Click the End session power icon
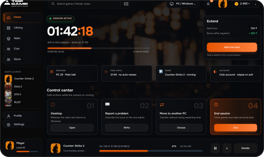The width and height of the screenshot is (264, 157). coord(216,104)
